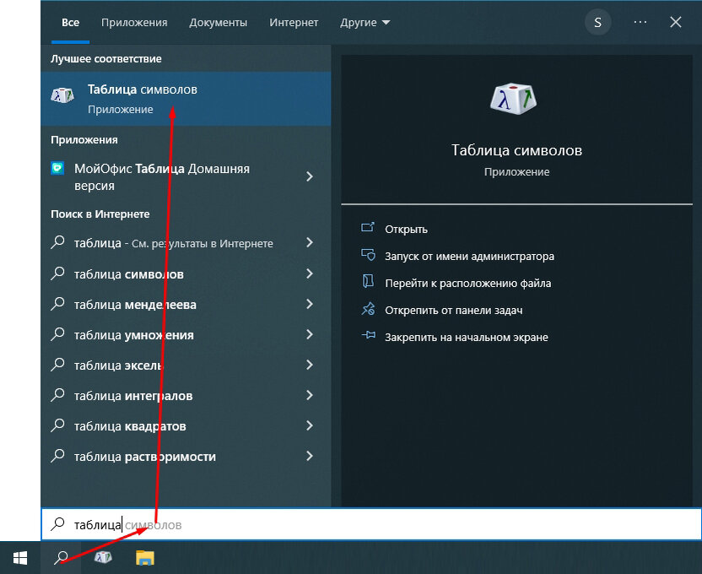Switch to the Документы tab
Screen dimensions: 702x574
coord(218,23)
